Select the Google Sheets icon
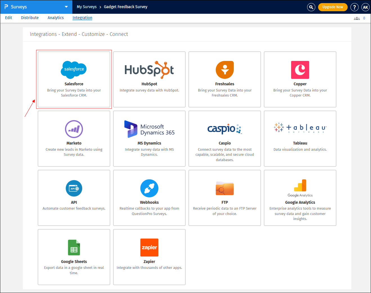The width and height of the screenshot is (371, 293). 74,248
